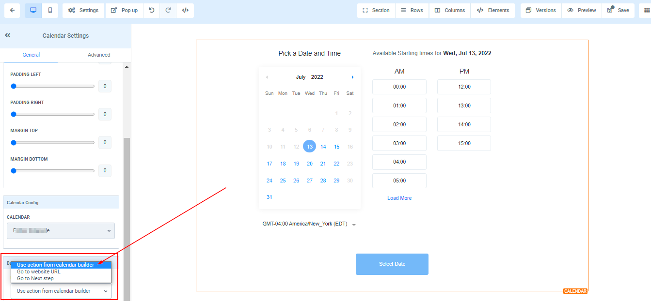
Task: Expand the timezone dropdown
Action: point(354,225)
